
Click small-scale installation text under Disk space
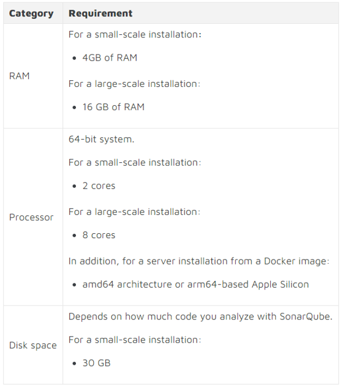pos(135,340)
